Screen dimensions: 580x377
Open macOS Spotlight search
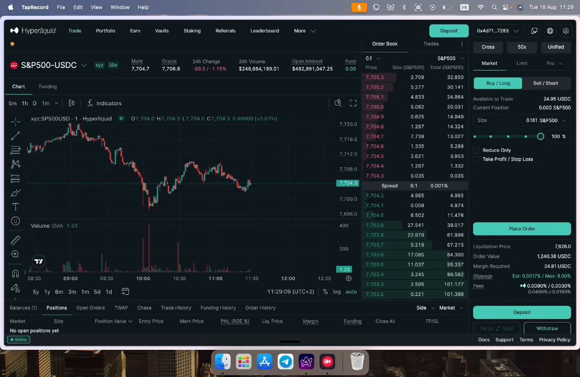tap(494, 7)
